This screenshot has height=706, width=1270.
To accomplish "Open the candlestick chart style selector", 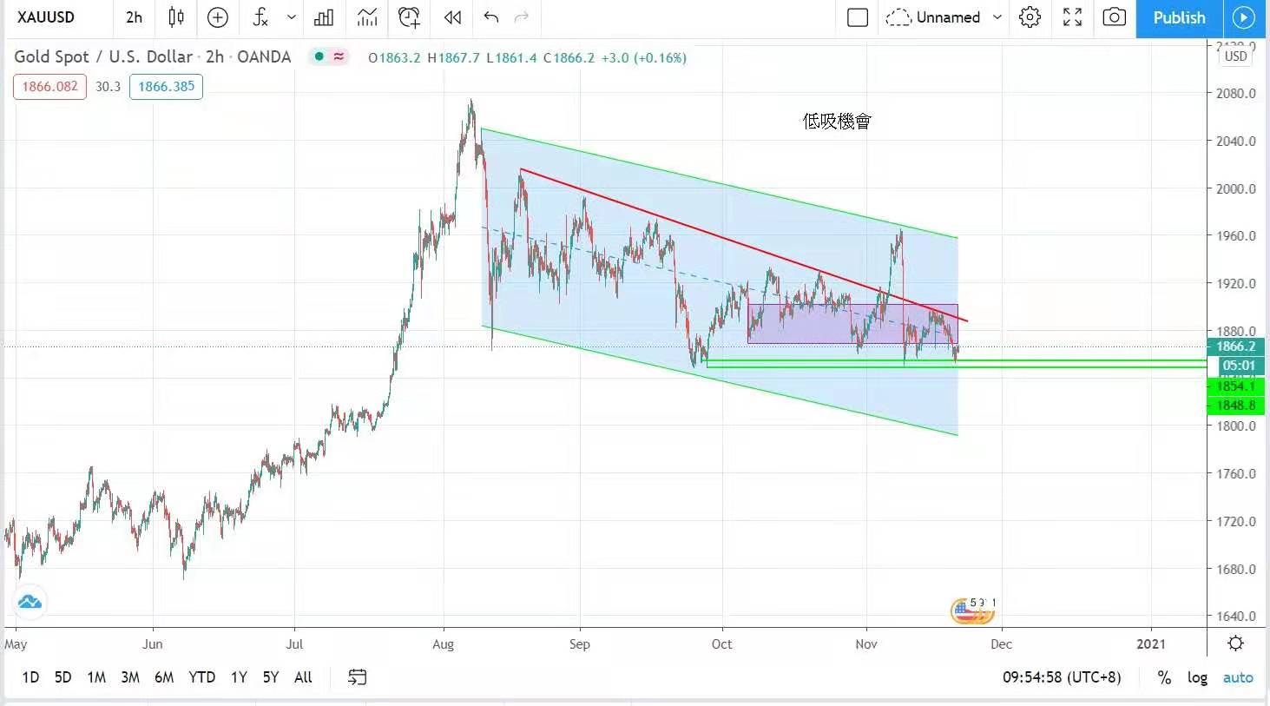I will coord(176,17).
